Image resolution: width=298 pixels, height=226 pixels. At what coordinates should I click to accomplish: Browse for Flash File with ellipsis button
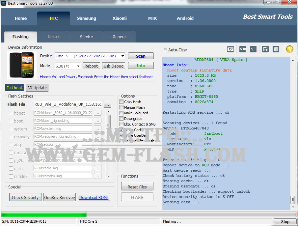pos(107,104)
